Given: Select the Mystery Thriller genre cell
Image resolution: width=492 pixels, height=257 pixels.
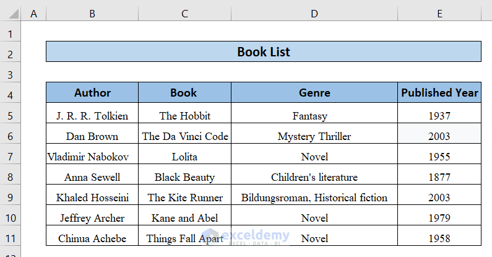Looking at the screenshot, I should point(314,136).
